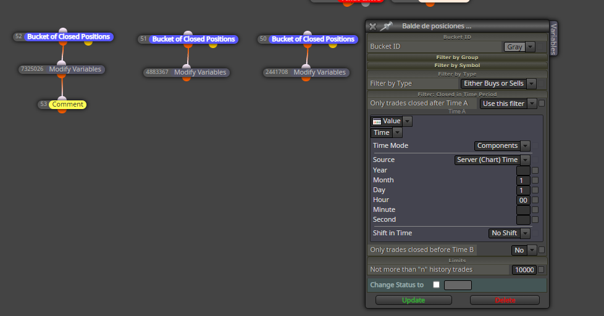Select block 52 Bucket of Closed Positions

point(69,37)
